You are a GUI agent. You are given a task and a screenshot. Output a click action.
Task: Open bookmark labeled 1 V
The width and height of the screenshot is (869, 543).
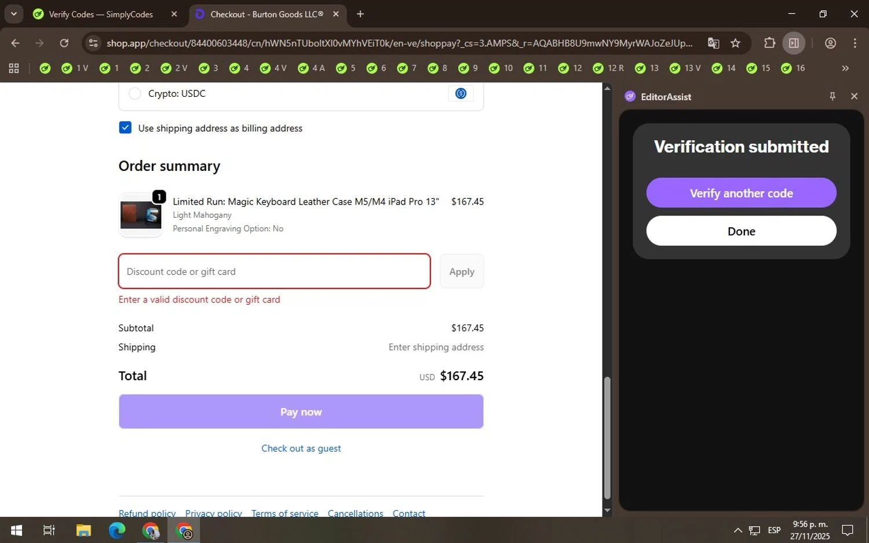tap(75, 68)
